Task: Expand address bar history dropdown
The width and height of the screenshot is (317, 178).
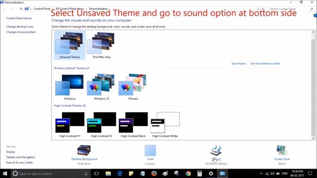Action: click(x=258, y=9)
